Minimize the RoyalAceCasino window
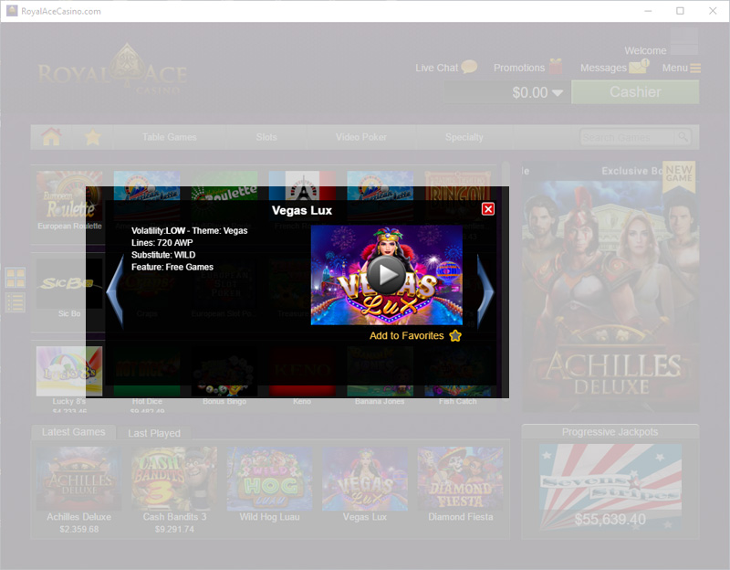The height and width of the screenshot is (570, 730). (648, 11)
